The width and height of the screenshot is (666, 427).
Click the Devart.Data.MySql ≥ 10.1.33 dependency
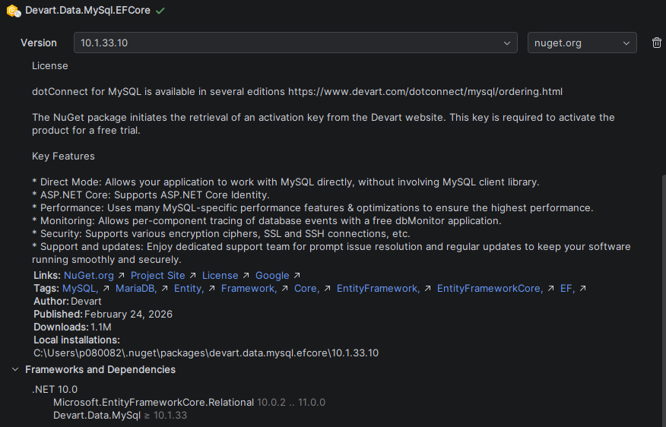[x=120, y=415]
